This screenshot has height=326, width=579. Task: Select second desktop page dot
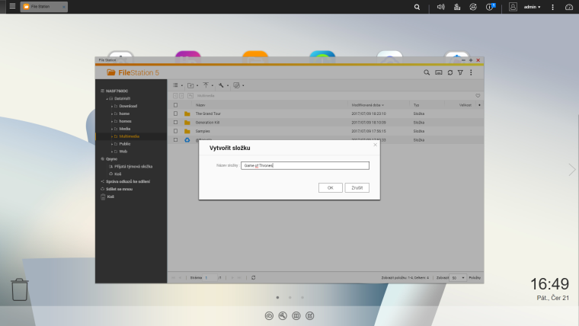(289, 298)
